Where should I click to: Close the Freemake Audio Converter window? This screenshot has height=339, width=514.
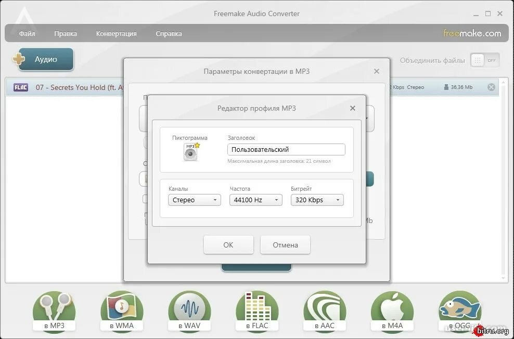500,14
